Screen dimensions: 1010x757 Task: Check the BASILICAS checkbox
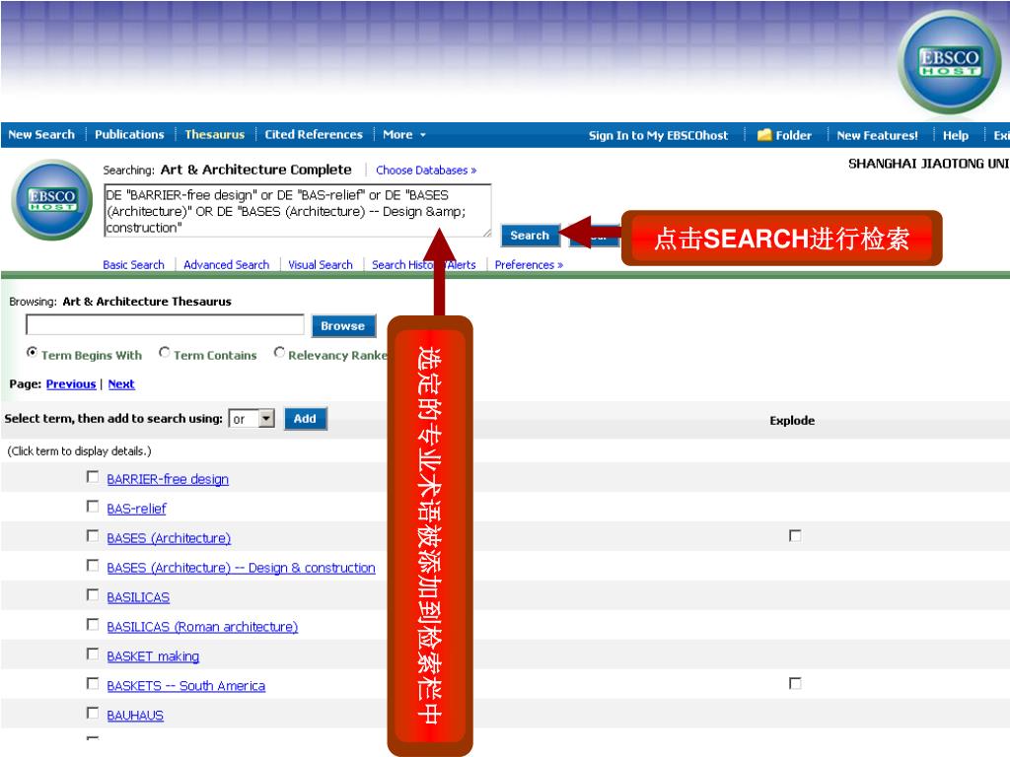pos(93,595)
